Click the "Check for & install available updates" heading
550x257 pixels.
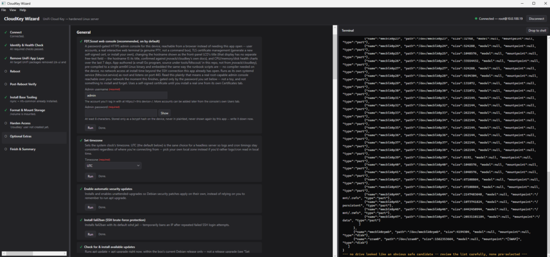pyautogui.click(x=110, y=247)
